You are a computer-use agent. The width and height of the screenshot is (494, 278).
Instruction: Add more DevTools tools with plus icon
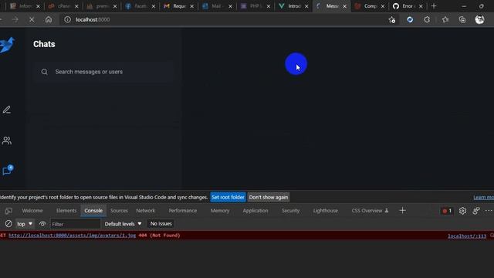pyautogui.click(x=402, y=211)
